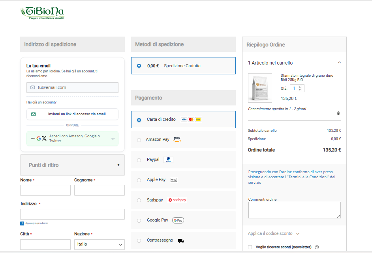Focus the Nome input field

(45, 190)
